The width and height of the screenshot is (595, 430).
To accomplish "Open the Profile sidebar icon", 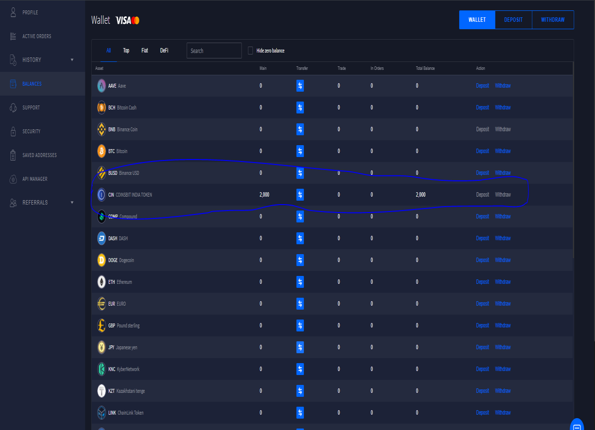I will point(13,12).
